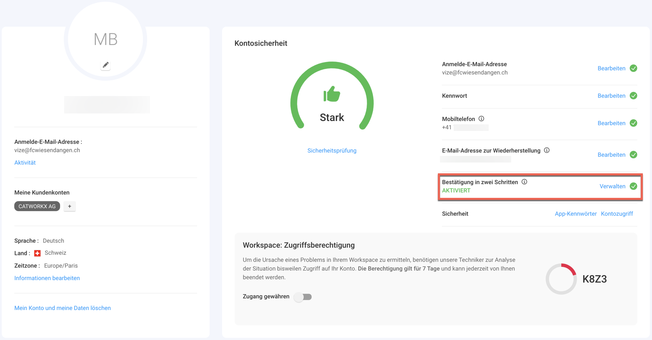This screenshot has width=652, height=340.
Task: Click the K8Z3 circular progress indicator
Action: pyautogui.click(x=561, y=279)
